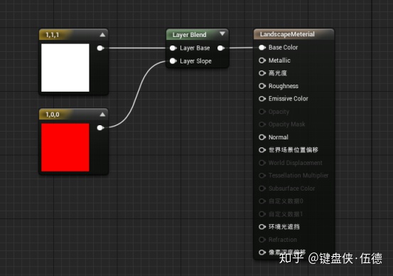Screen dimensions: 393x276
Task: Select the 1,1,1 node title bar
Action: tap(73, 35)
